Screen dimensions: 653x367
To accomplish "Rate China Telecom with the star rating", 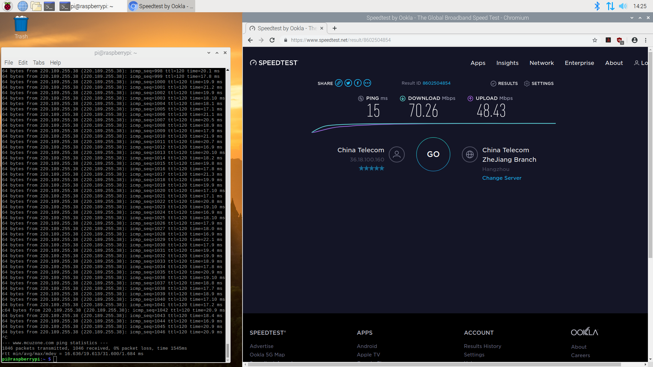I will [x=371, y=168].
